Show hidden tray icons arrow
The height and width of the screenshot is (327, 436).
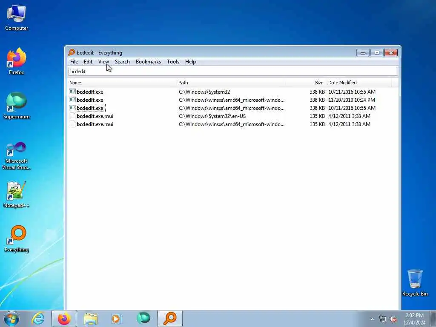point(372,319)
